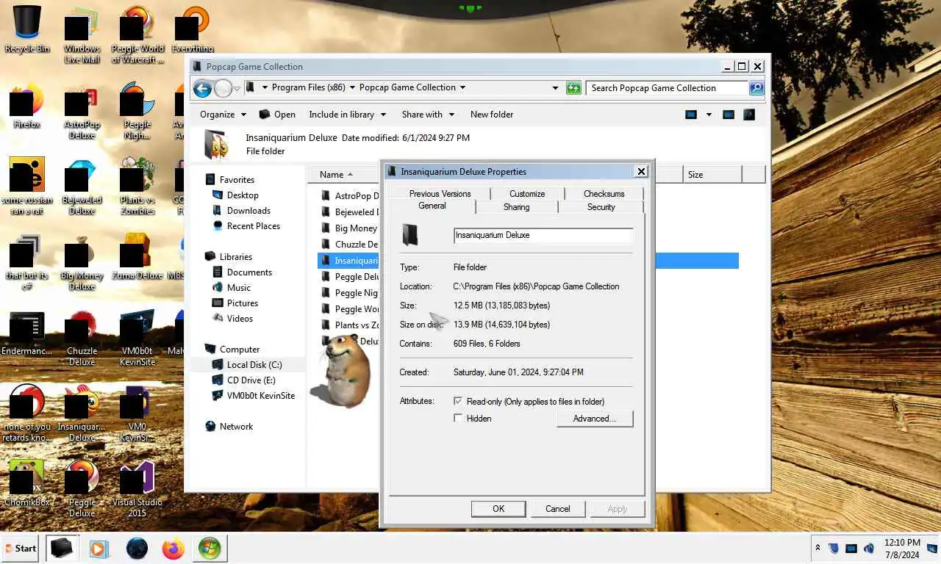Image resolution: width=941 pixels, height=564 pixels.
Task: Toggle the Explorer preview pane icon
Action: coord(728,115)
